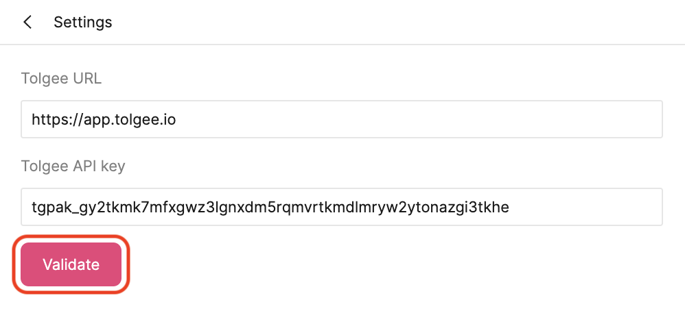Validate the Tolgee API key
685x311 pixels.
pyautogui.click(x=71, y=264)
